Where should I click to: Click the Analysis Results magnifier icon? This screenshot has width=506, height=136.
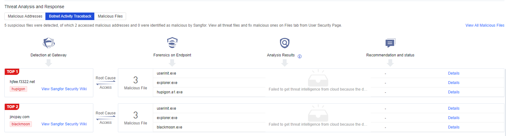[x=284, y=43]
